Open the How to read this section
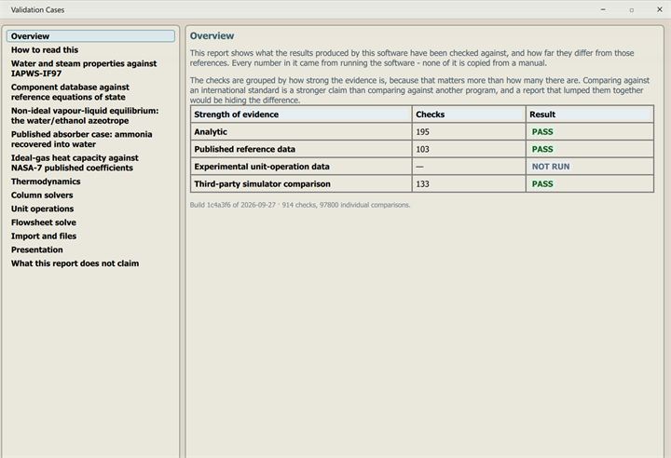Viewport: 671px width, 458px height. (45, 50)
